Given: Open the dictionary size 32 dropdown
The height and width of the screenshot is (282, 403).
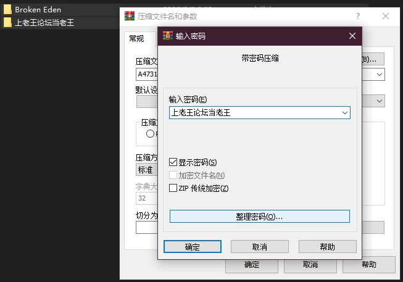Looking at the screenshot, I should pos(147,198).
